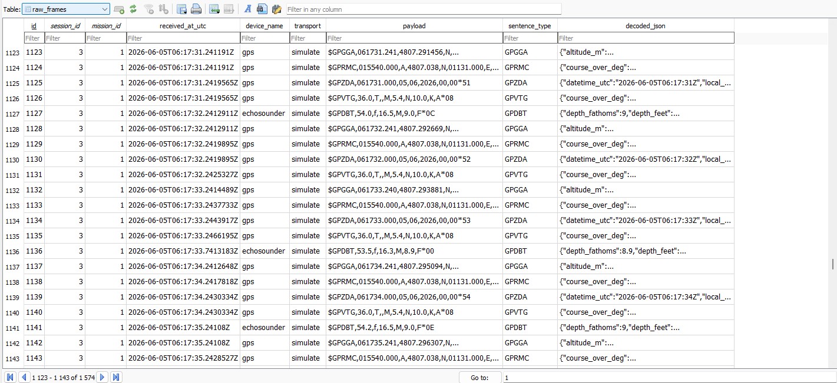
Task: Sort by the sentence_type column header
Action: click(x=530, y=26)
